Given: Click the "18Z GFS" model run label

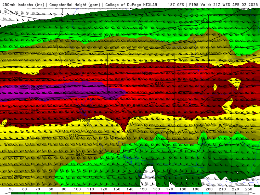Looking at the screenshot, I should click(x=176, y=5).
